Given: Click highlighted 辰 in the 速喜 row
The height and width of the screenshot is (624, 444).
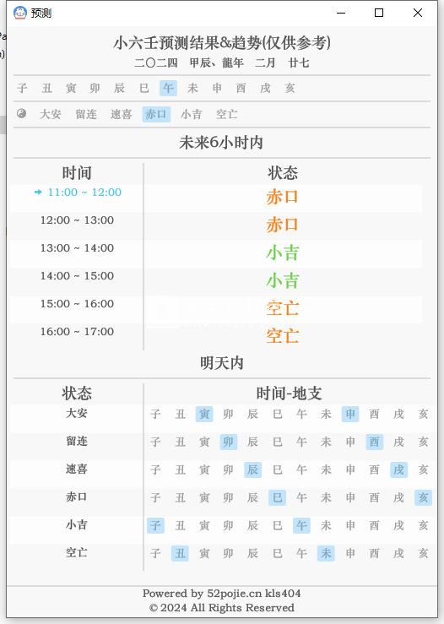Looking at the screenshot, I should pyautogui.click(x=252, y=469).
